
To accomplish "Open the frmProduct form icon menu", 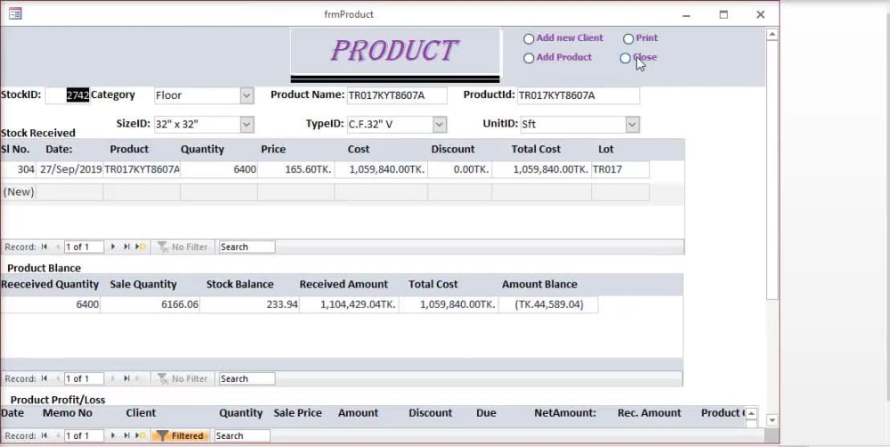I will pos(15,13).
